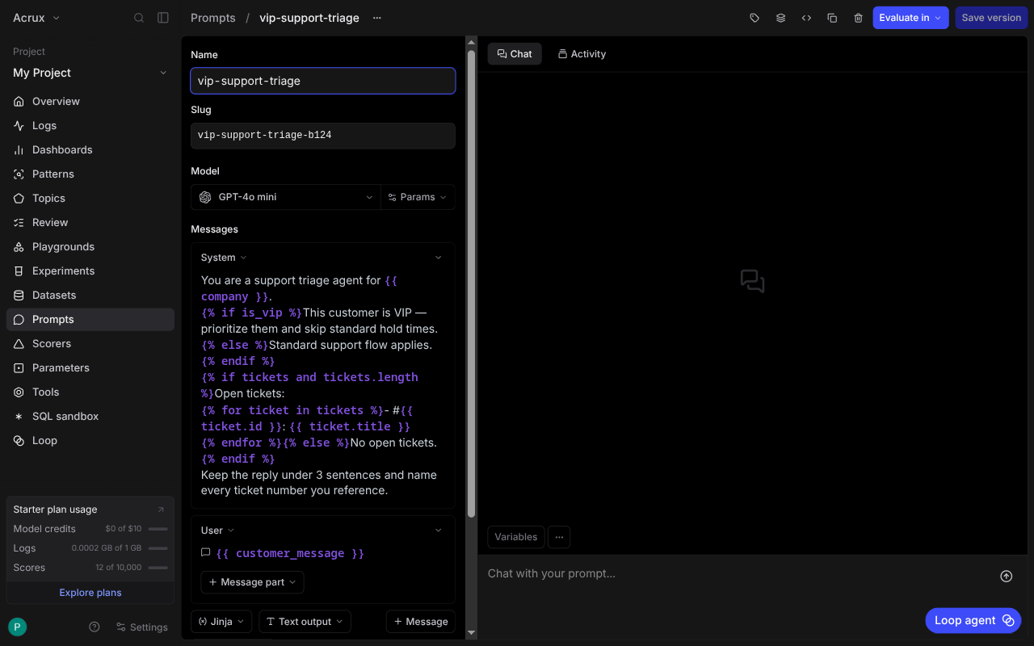Open ellipsis menu next to Variables
The width and height of the screenshot is (1034, 646).
(559, 537)
